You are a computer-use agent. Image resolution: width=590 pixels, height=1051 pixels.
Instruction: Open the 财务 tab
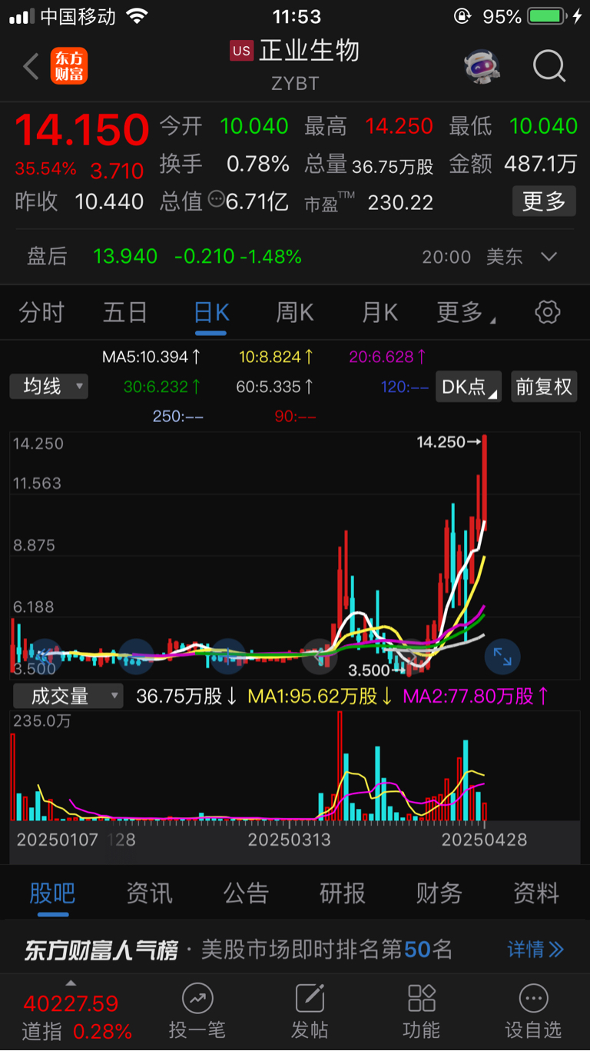[x=439, y=893]
